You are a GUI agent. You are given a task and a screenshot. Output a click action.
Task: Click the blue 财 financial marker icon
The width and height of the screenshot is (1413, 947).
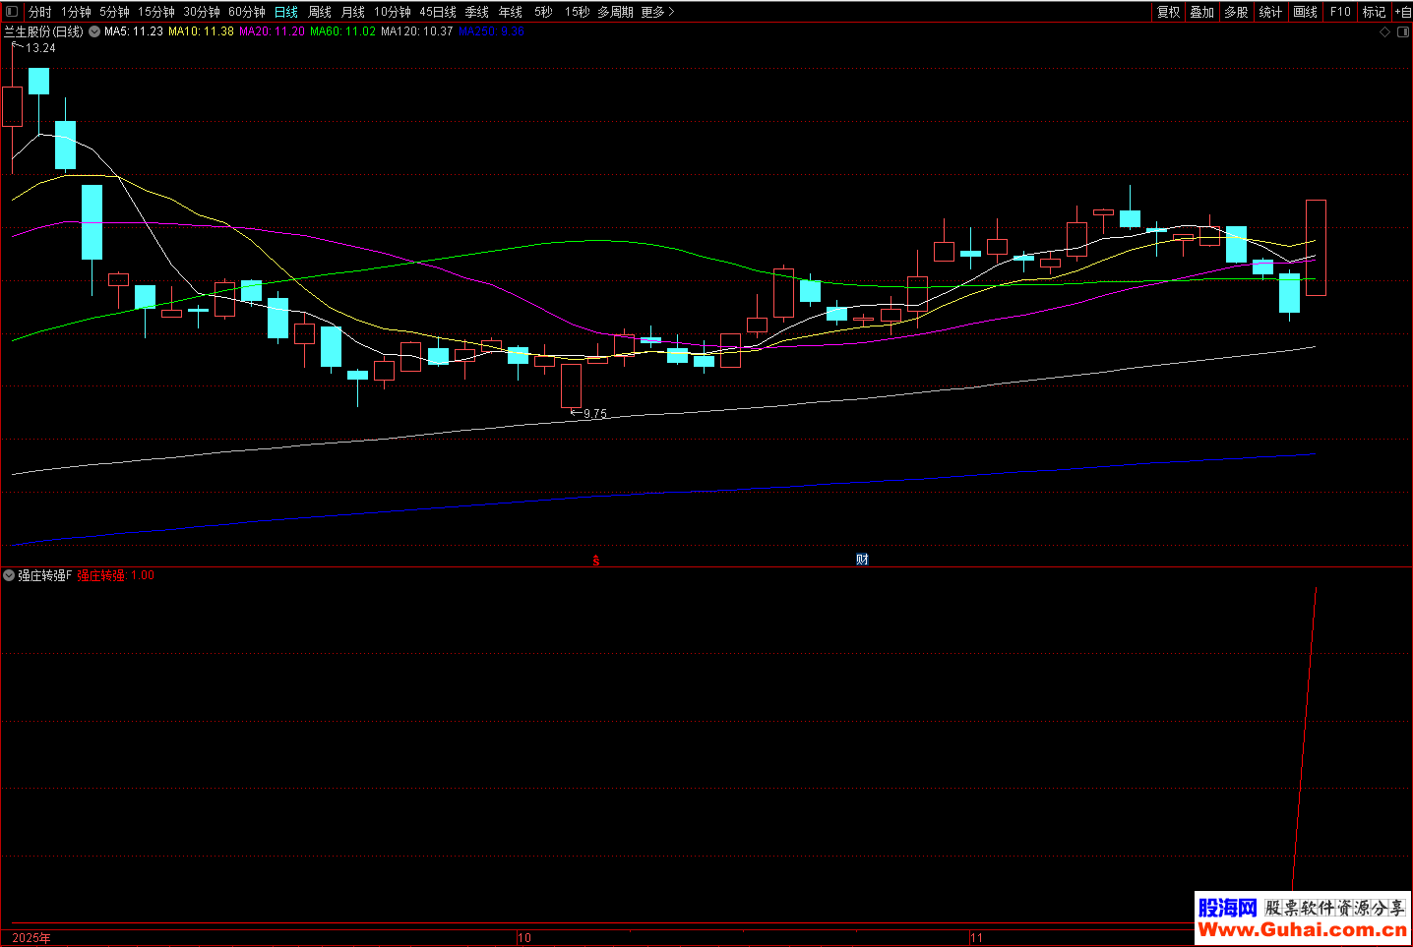(x=862, y=560)
